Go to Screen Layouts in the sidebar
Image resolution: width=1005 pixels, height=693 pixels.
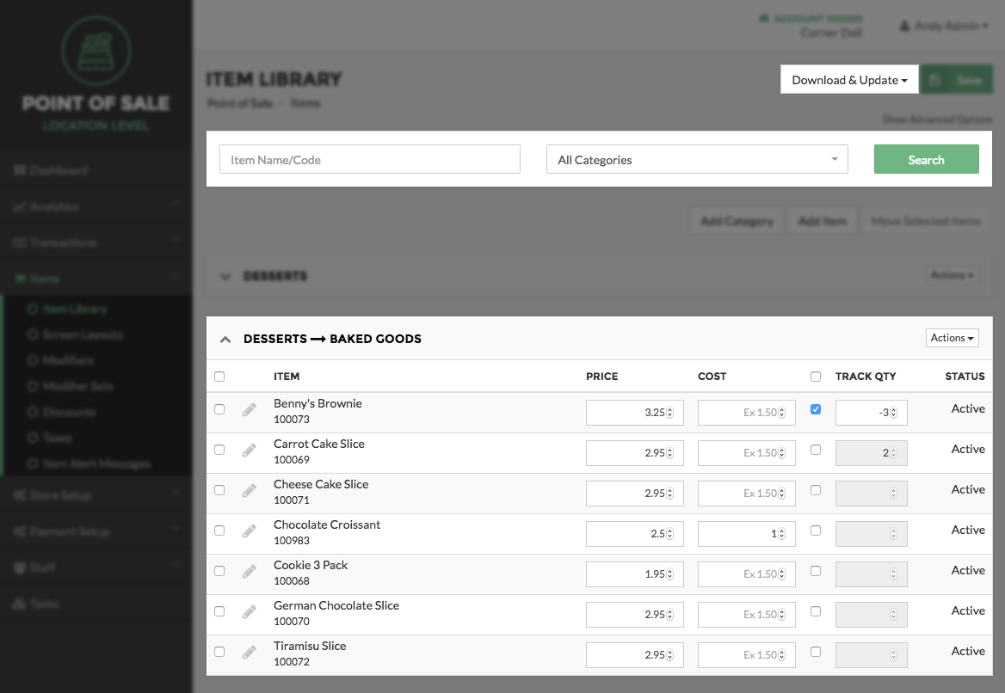pyautogui.click(x=82, y=335)
